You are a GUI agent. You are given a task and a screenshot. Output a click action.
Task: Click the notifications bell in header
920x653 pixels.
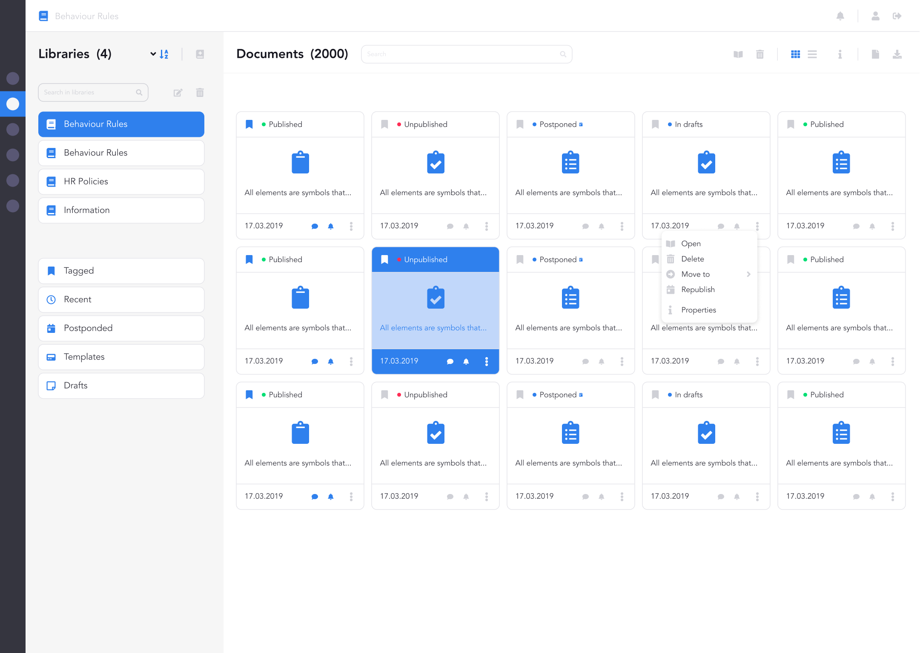pos(840,16)
